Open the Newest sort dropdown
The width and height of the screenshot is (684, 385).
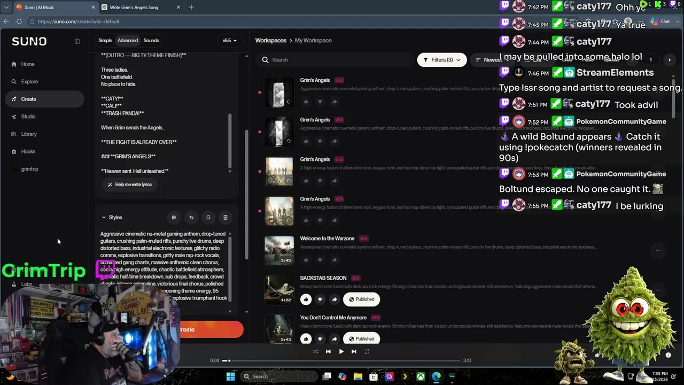491,60
